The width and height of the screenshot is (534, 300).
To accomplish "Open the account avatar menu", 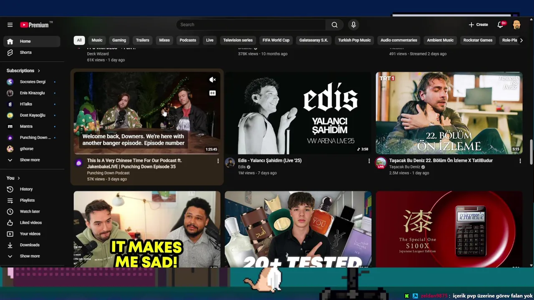I will (516, 25).
